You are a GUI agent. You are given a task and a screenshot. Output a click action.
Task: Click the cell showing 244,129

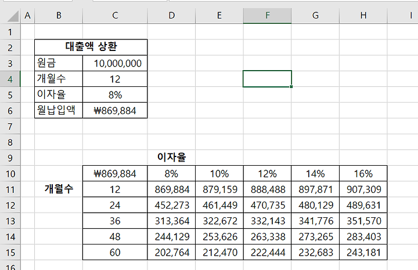coord(171,236)
